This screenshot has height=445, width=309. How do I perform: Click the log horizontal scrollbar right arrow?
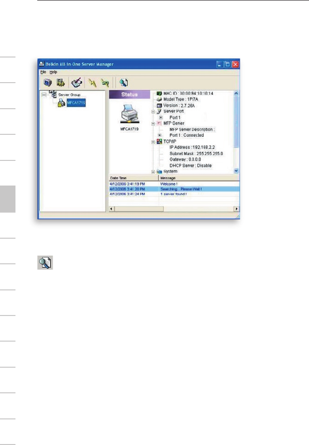[x=236, y=209]
